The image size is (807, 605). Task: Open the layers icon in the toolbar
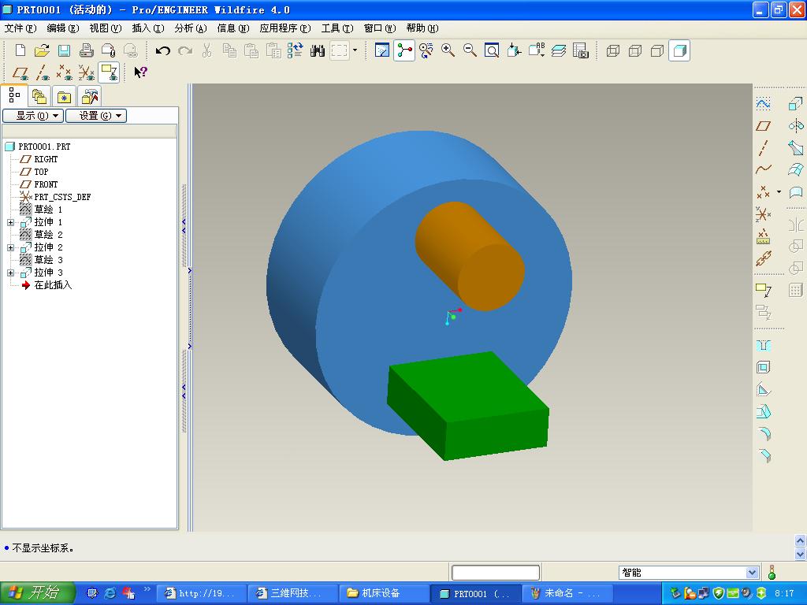click(559, 50)
